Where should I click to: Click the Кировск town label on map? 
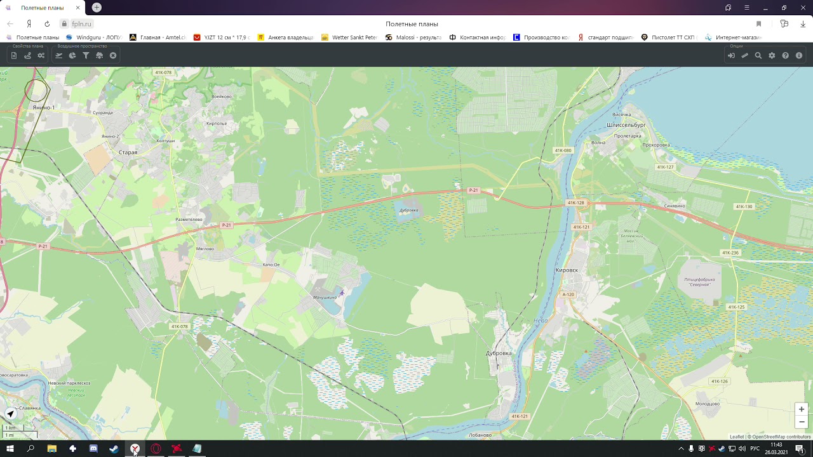567,270
